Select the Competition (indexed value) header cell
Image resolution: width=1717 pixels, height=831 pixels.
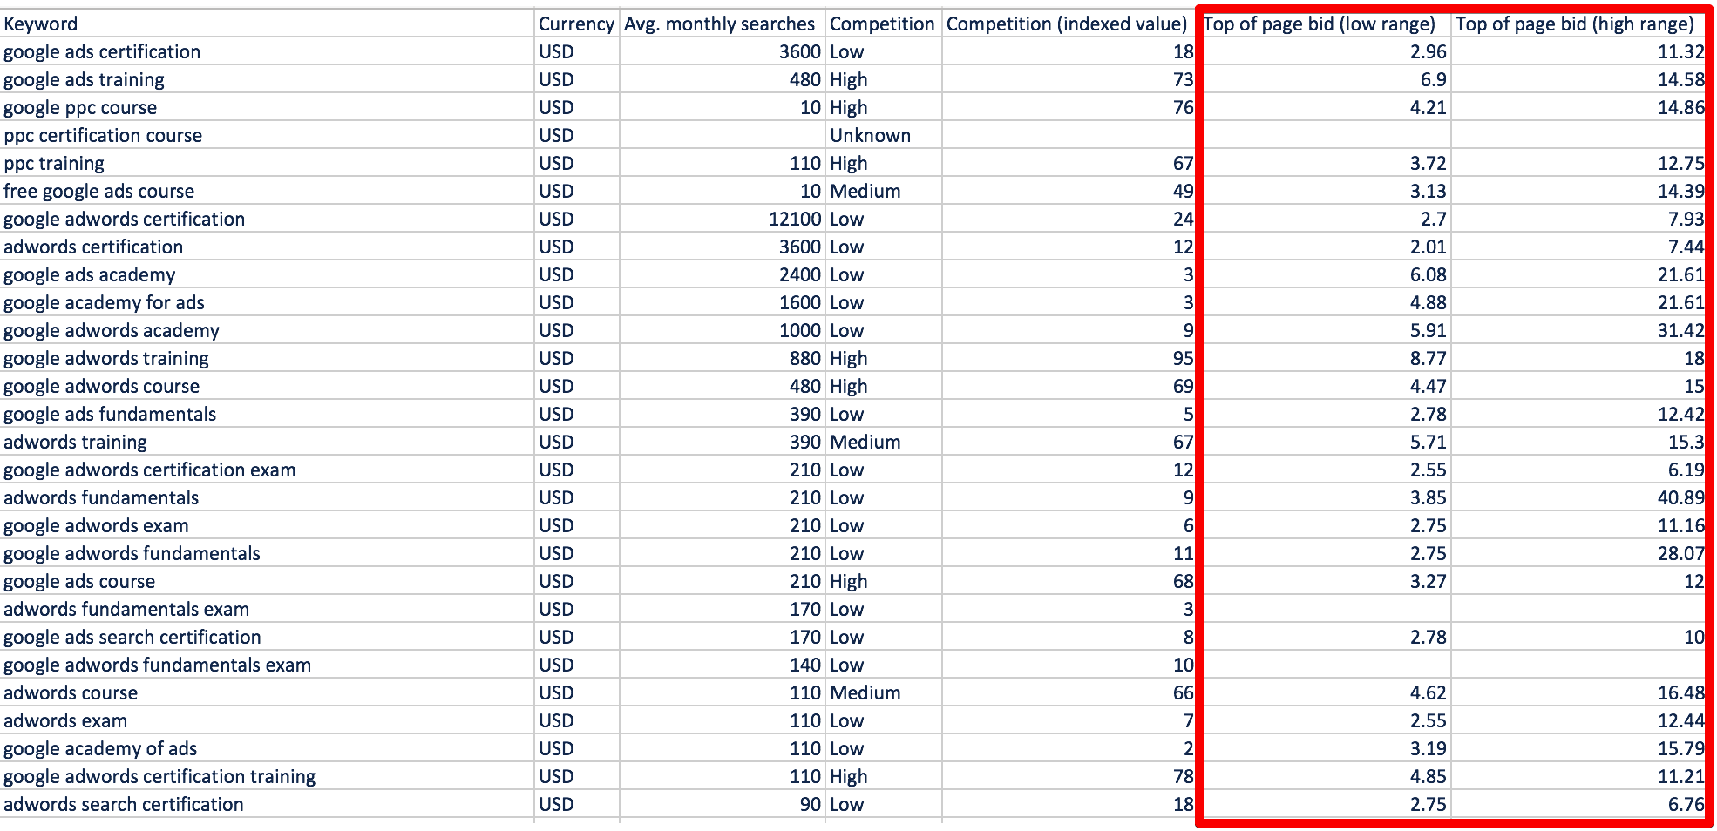coord(1069,24)
